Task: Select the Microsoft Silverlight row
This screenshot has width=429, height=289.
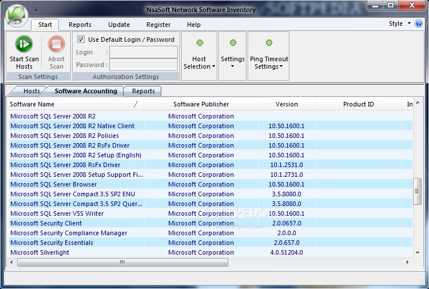Action: coord(210,252)
